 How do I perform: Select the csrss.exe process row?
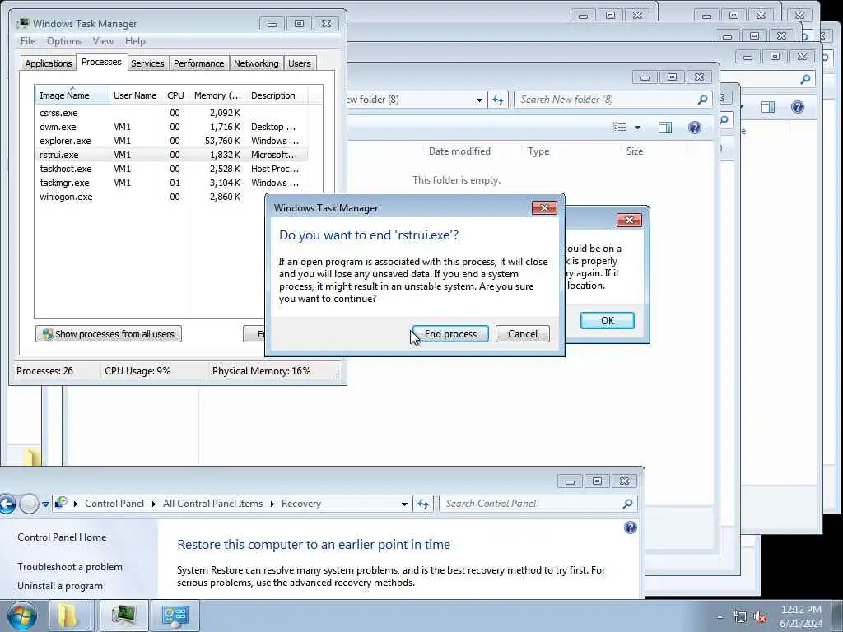click(x=171, y=113)
